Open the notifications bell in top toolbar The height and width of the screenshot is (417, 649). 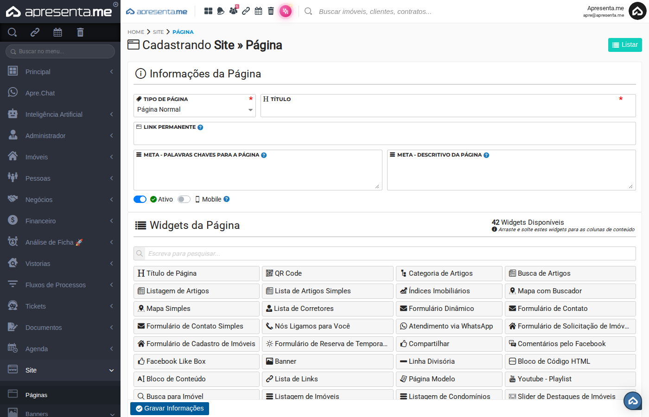[221, 11]
